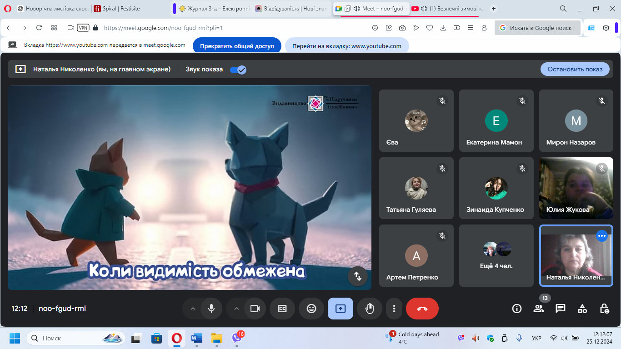
Task: Open Opera speed dial grid icon
Action: click(54, 28)
